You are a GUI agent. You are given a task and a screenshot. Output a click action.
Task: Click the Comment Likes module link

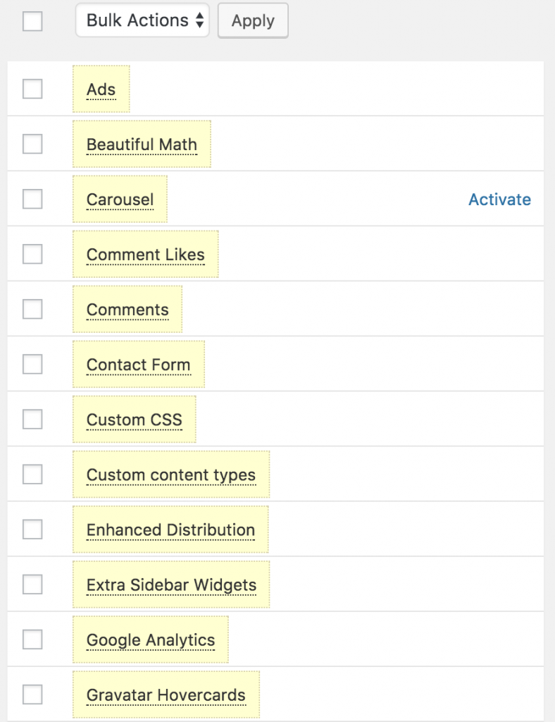(x=145, y=255)
